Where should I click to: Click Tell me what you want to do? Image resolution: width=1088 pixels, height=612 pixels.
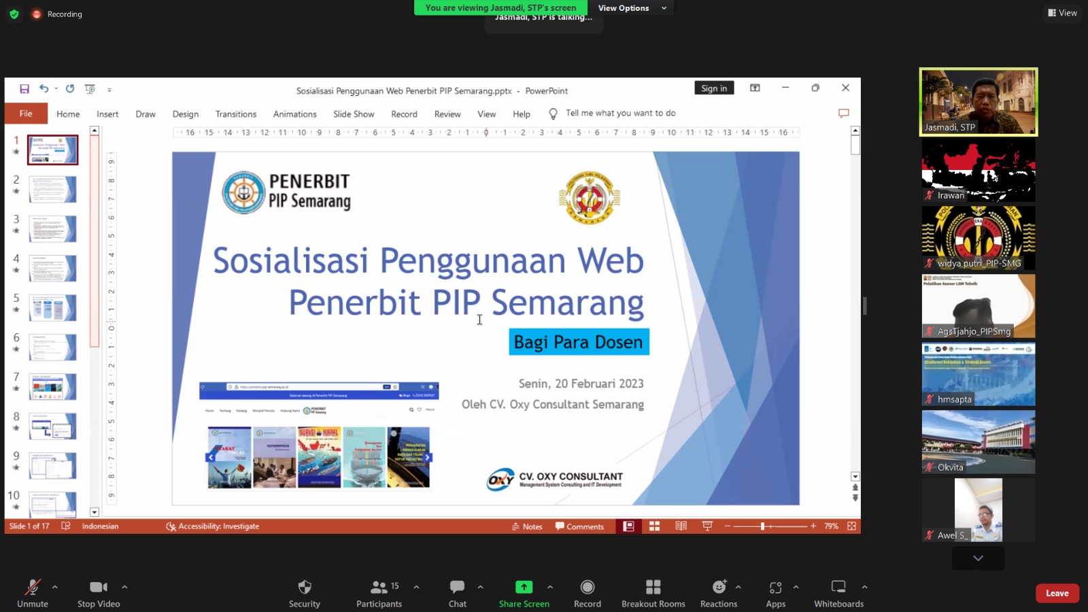tap(621, 114)
